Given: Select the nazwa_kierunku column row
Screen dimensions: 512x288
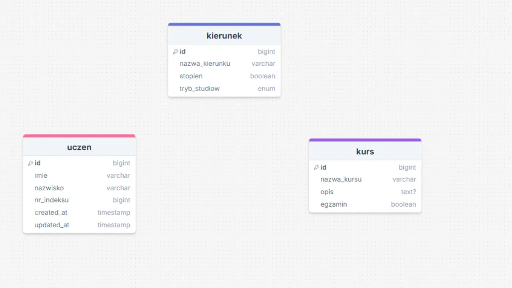Looking at the screenshot, I should (x=224, y=64).
